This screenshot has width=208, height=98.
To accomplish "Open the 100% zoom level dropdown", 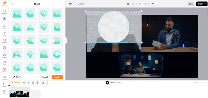I will pos(153,4).
